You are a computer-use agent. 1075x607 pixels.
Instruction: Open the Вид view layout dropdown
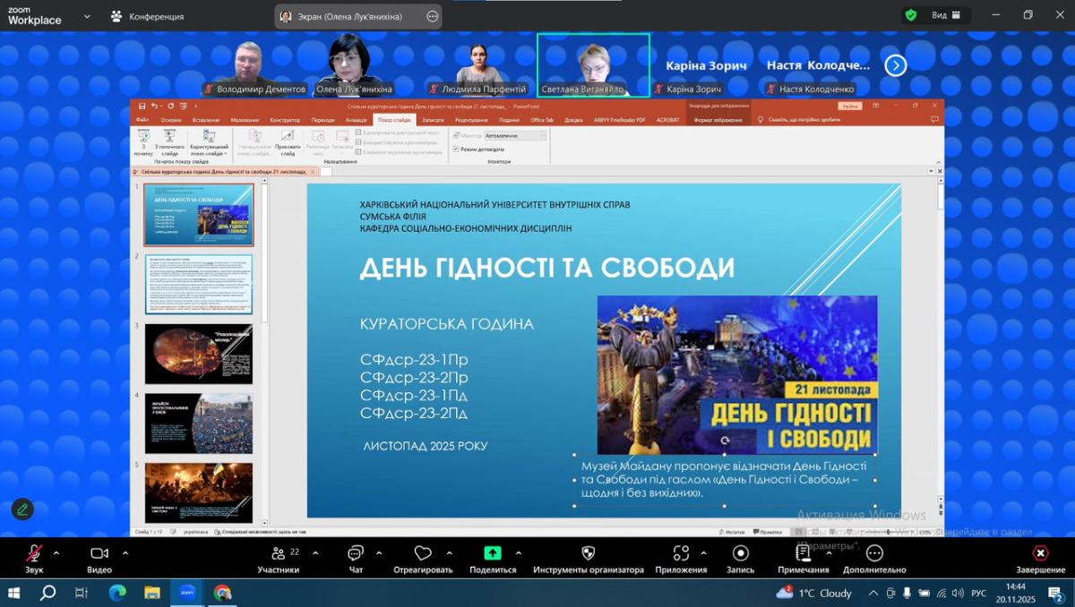[x=948, y=15]
